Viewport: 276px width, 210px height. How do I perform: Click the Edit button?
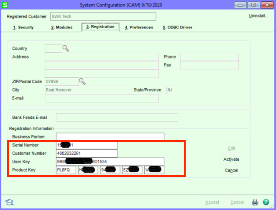[231, 148]
